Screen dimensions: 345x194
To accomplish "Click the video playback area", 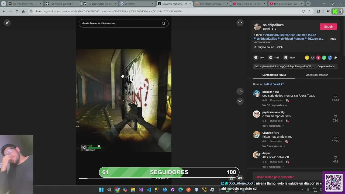I will [123, 100].
